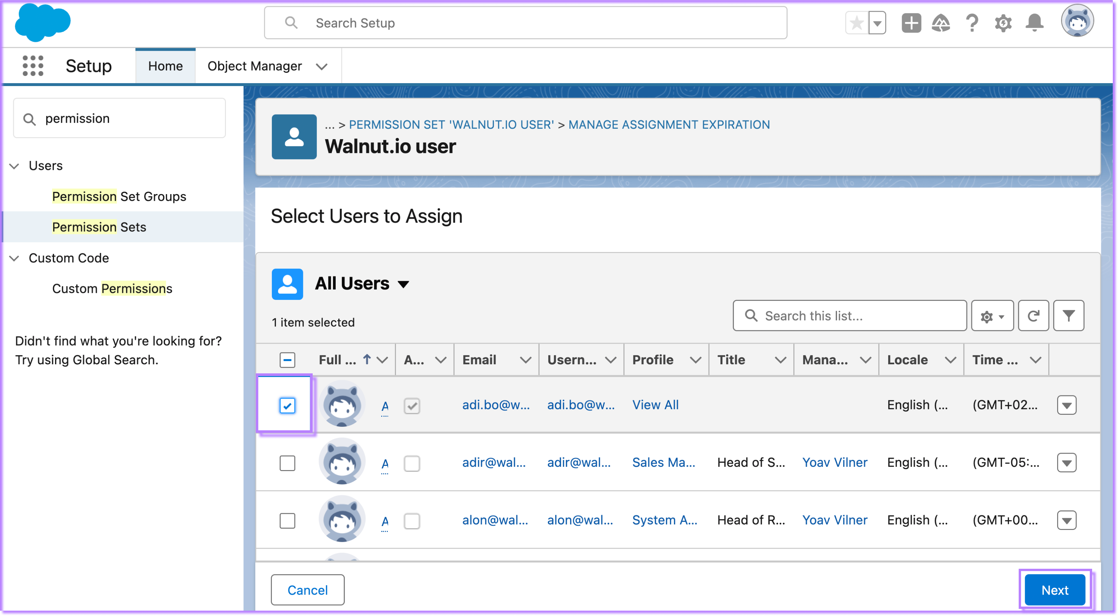Click the Salesforce cloud logo
The width and height of the screenshot is (1118, 616).
42,23
